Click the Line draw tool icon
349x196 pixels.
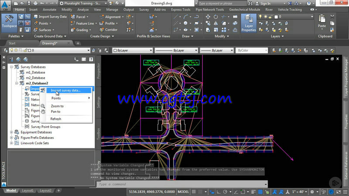176,17
